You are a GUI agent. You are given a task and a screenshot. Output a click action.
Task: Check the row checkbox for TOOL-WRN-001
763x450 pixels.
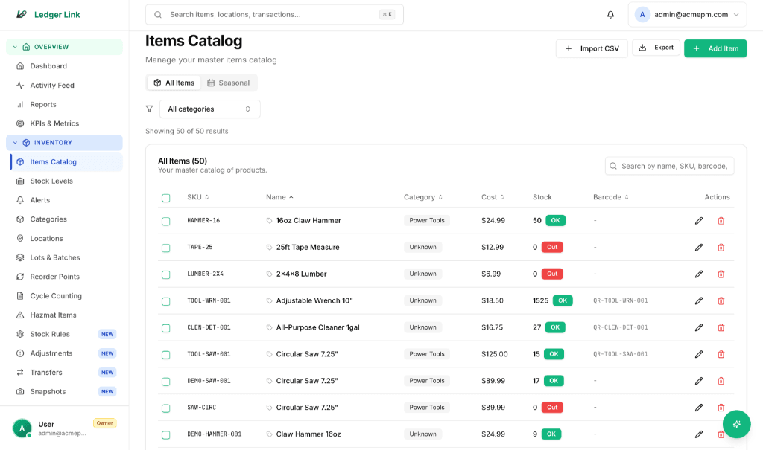click(165, 300)
